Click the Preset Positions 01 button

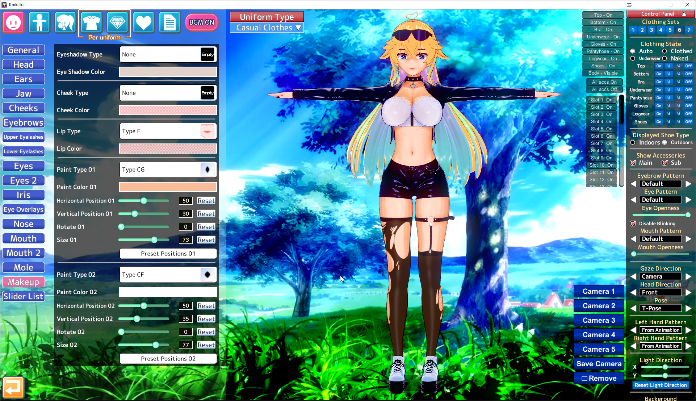[x=168, y=254]
